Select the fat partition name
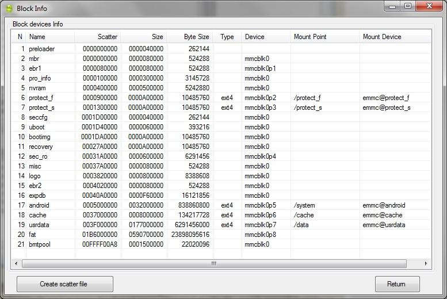 (x=32, y=235)
